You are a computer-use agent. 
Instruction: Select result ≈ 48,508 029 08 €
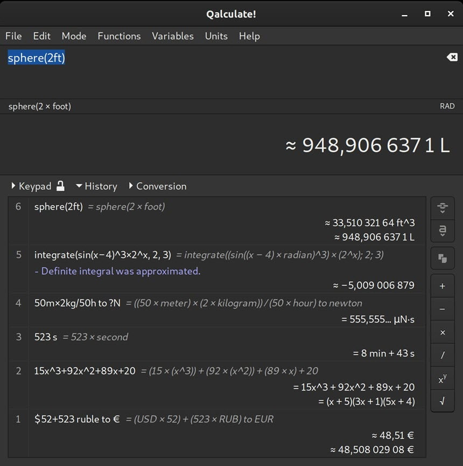[x=372, y=450]
